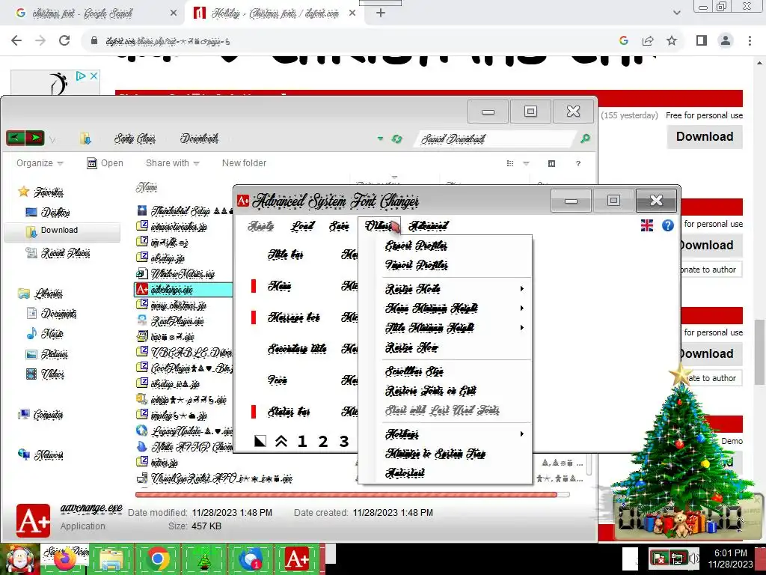This screenshot has width=766, height=575.
Task: Click the Google icon in address bar
Action: click(624, 40)
